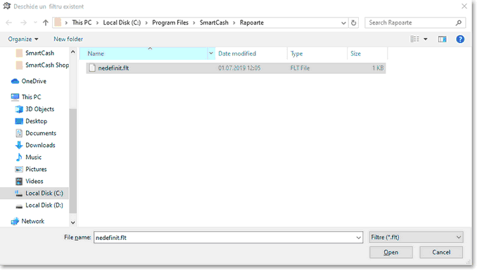The height and width of the screenshot is (278, 494).
Task: Select Network in navigation pane
Action: (27, 221)
